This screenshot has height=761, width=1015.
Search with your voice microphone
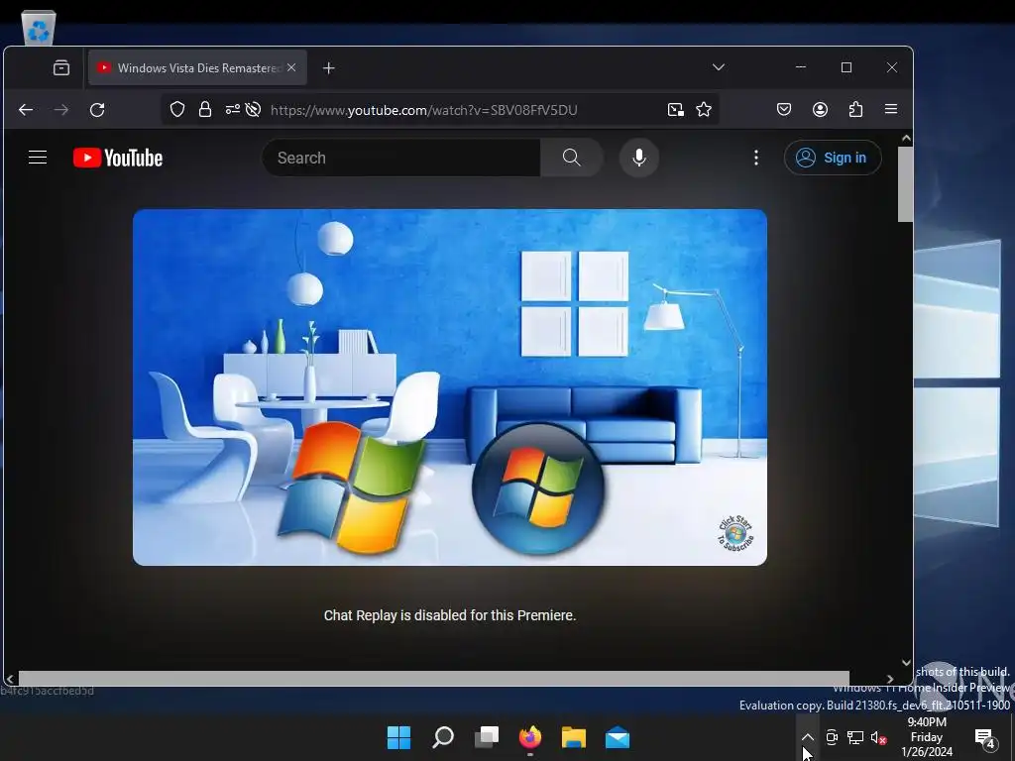click(639, 158)
